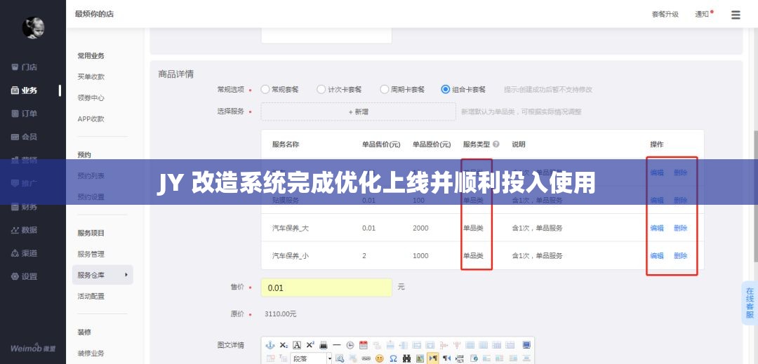Open help tooltip beside 服务类型 header
Screen dimensions: 758x364
[496, 144]
